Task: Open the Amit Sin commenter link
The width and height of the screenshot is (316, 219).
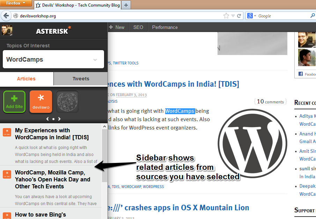Action: pos(308,151)
